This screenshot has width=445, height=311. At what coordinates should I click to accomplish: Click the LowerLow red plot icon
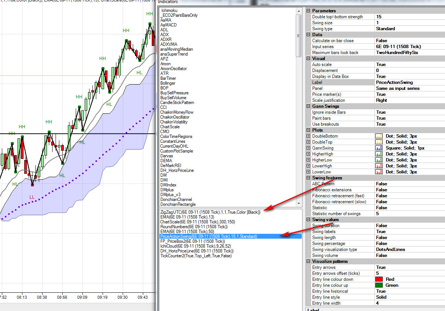point(379,172)
